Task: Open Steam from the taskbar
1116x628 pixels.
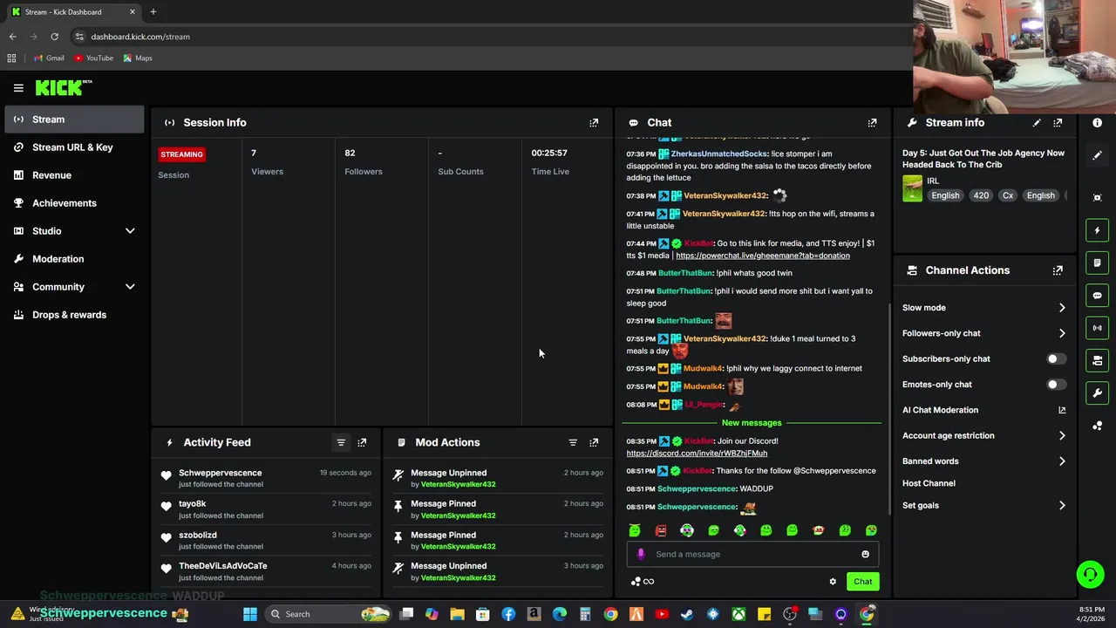Action: pyautogui.click(x=687, y=614)
